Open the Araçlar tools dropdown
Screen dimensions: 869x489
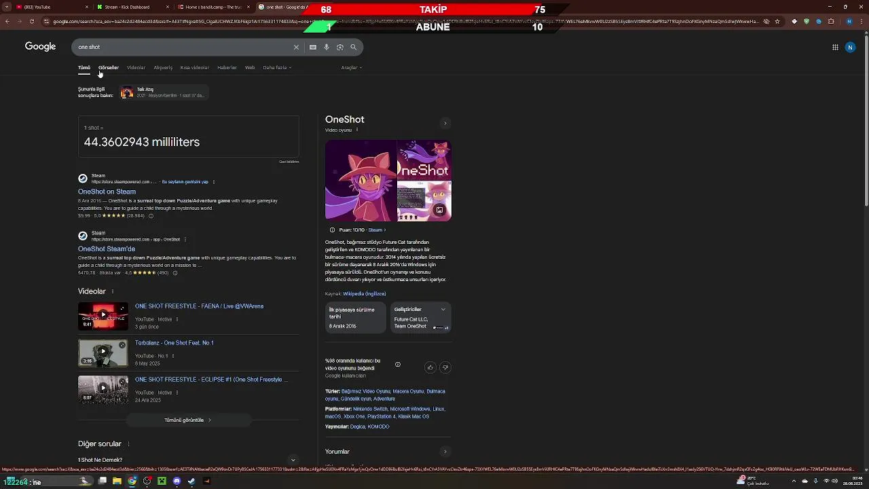click(x=351, y=68)
